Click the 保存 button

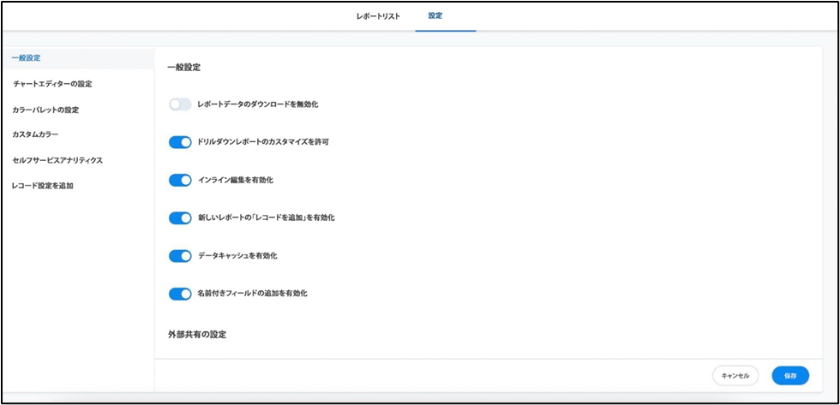pos(790,376)
